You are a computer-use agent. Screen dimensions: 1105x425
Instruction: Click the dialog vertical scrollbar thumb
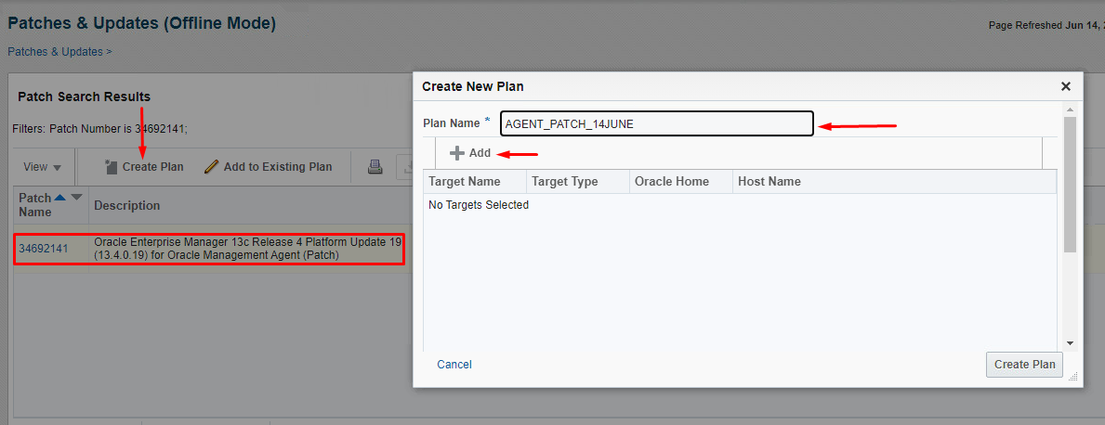pos(1070,185)
